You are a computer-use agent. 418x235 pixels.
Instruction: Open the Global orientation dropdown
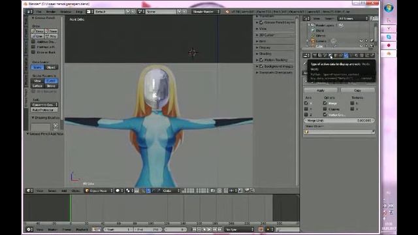[x=171, y=191]
